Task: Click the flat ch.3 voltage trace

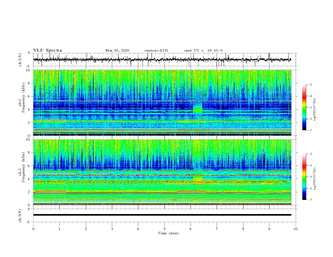Action: (162, 215)
